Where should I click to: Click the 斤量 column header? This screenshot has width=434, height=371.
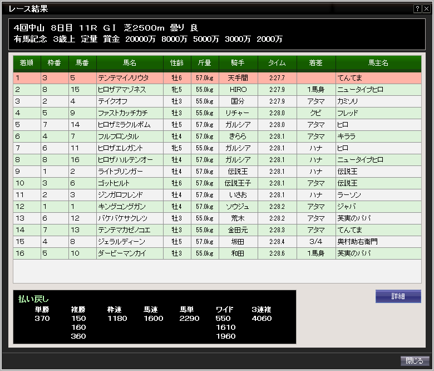click(x=205, y=64)
